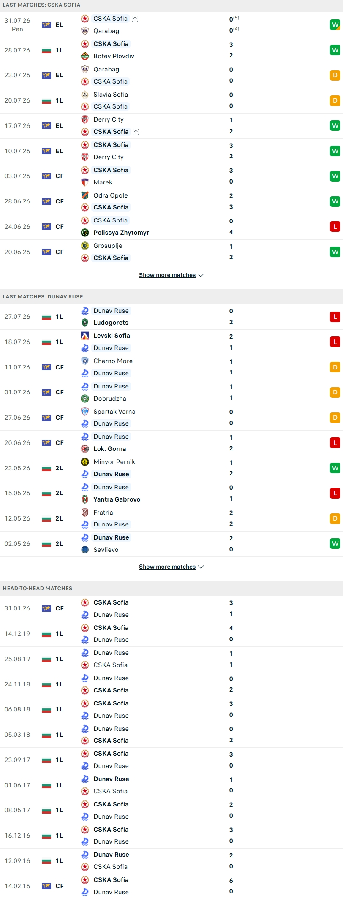
Task: Open the 08.05.17 head-to-head match row
Action: pyautogui.click(x=171, y=810)
